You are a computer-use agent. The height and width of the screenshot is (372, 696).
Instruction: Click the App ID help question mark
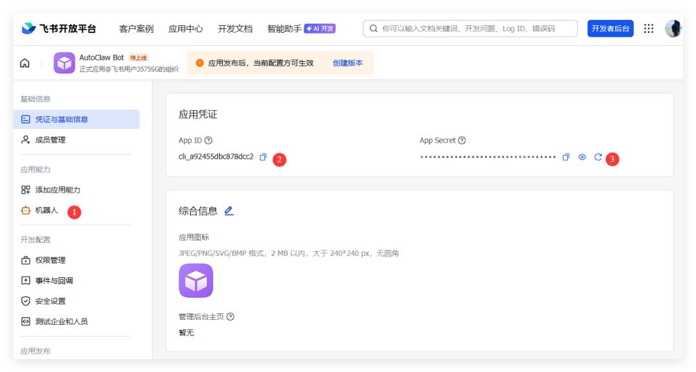pyautogui.click(x=208, y=141)
